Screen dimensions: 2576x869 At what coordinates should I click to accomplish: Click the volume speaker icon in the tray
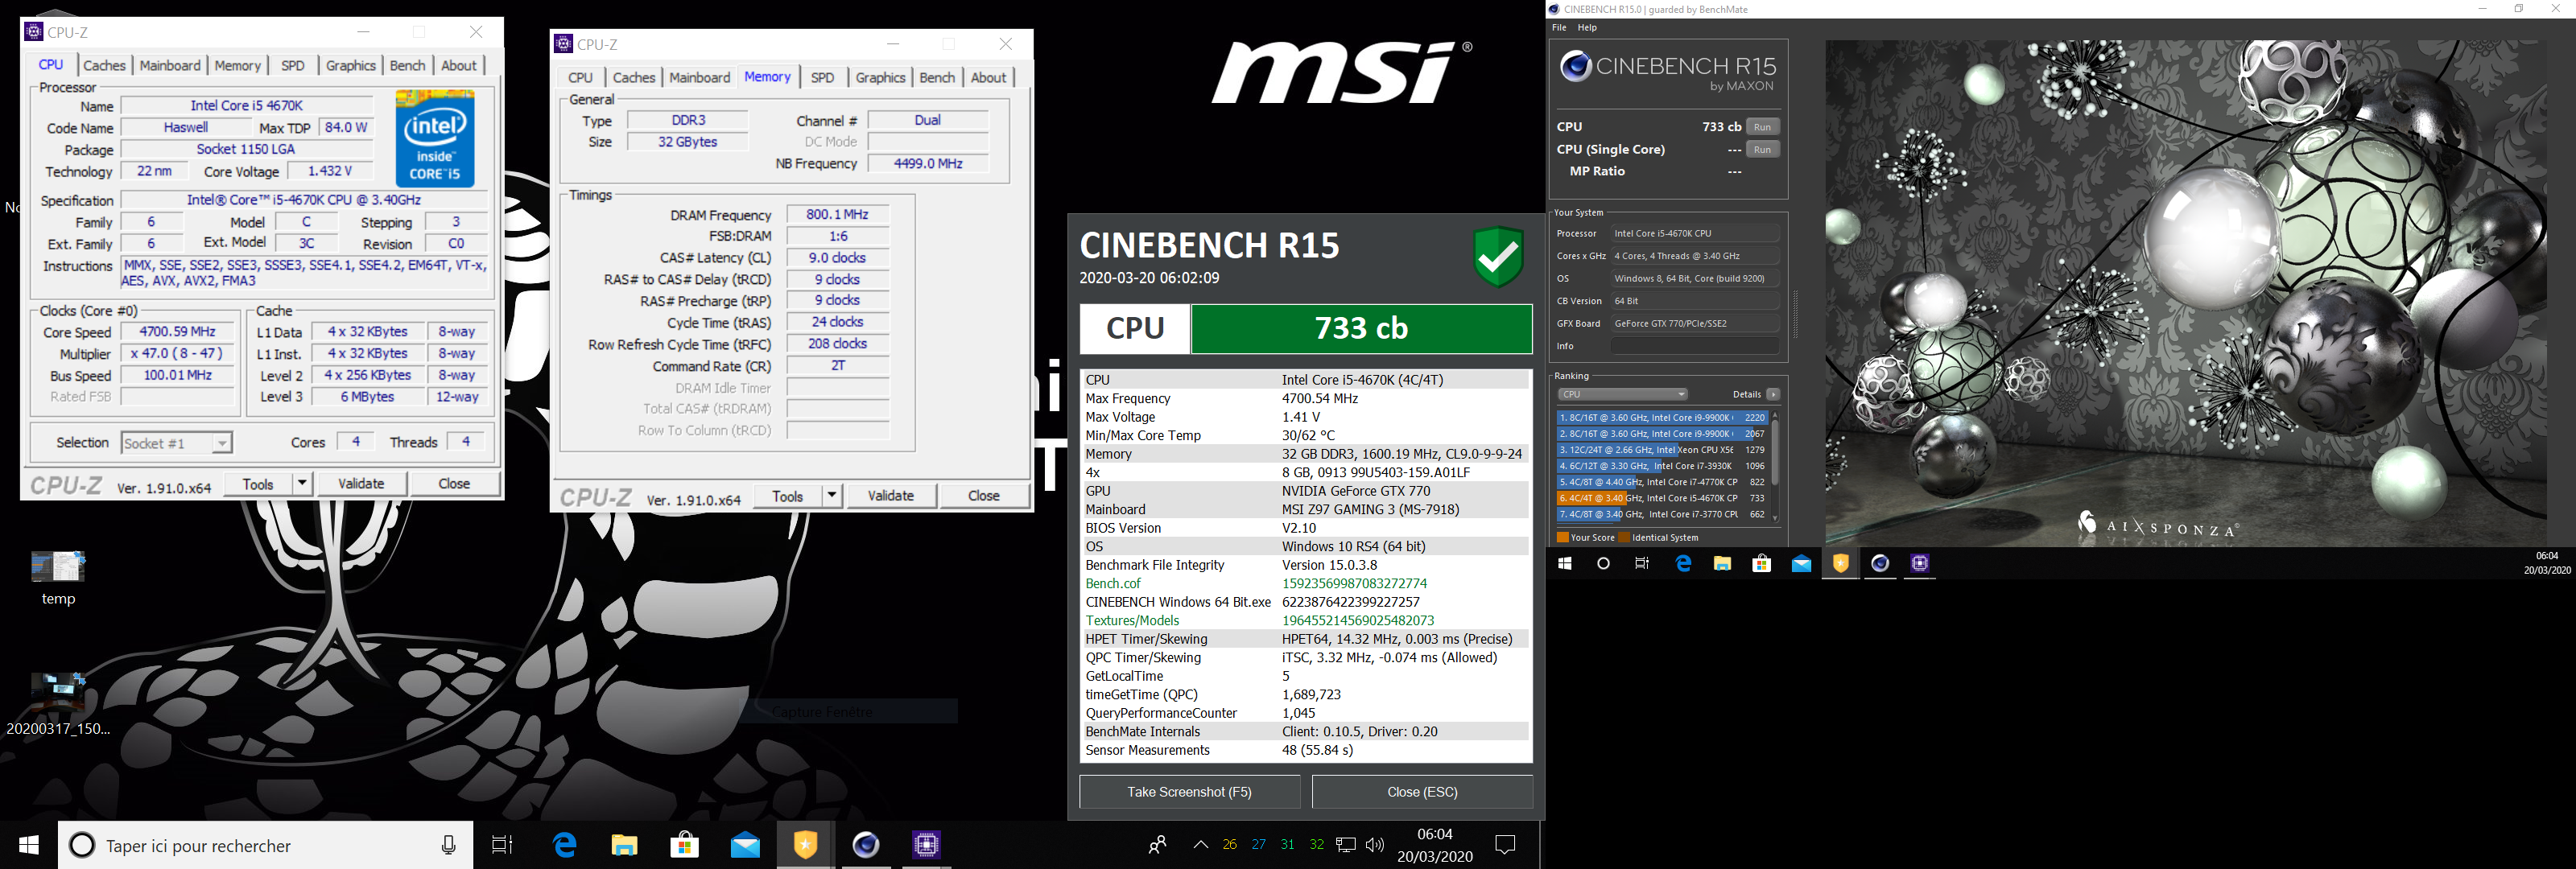1375,845
